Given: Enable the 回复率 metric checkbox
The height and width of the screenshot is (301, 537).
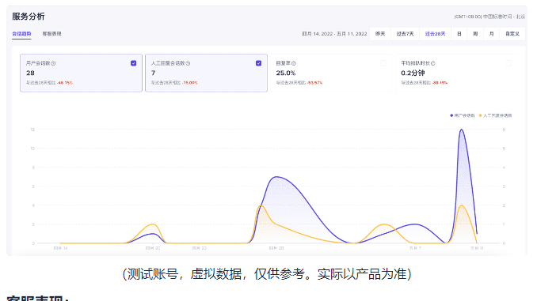Looking at the screenshot, I should tap(383, 63).
